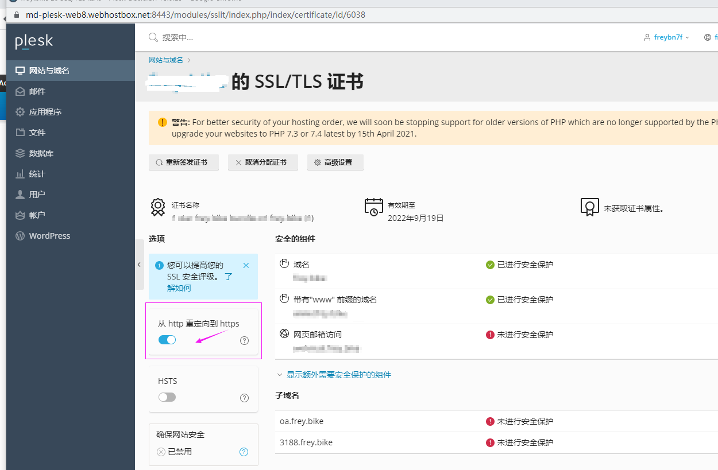
Task: Click the 域名 component icon
Action: coord(284,264)
